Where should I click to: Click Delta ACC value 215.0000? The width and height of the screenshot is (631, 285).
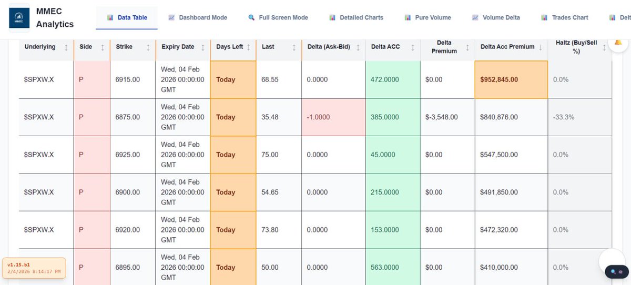click(x=385, y=192)
